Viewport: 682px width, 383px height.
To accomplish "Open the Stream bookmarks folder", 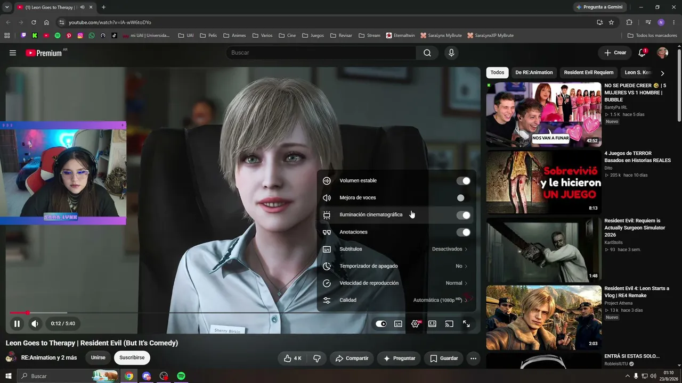I will pos(369,36).
